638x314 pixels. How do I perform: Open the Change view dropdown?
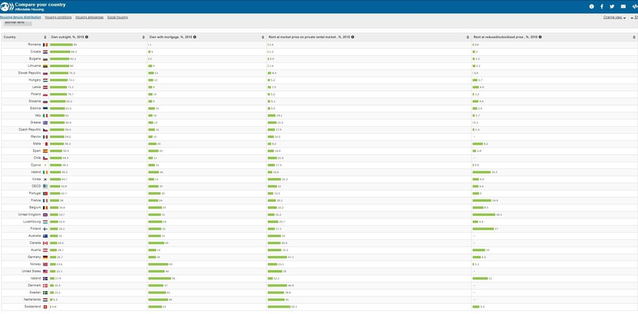click(614, 18)
